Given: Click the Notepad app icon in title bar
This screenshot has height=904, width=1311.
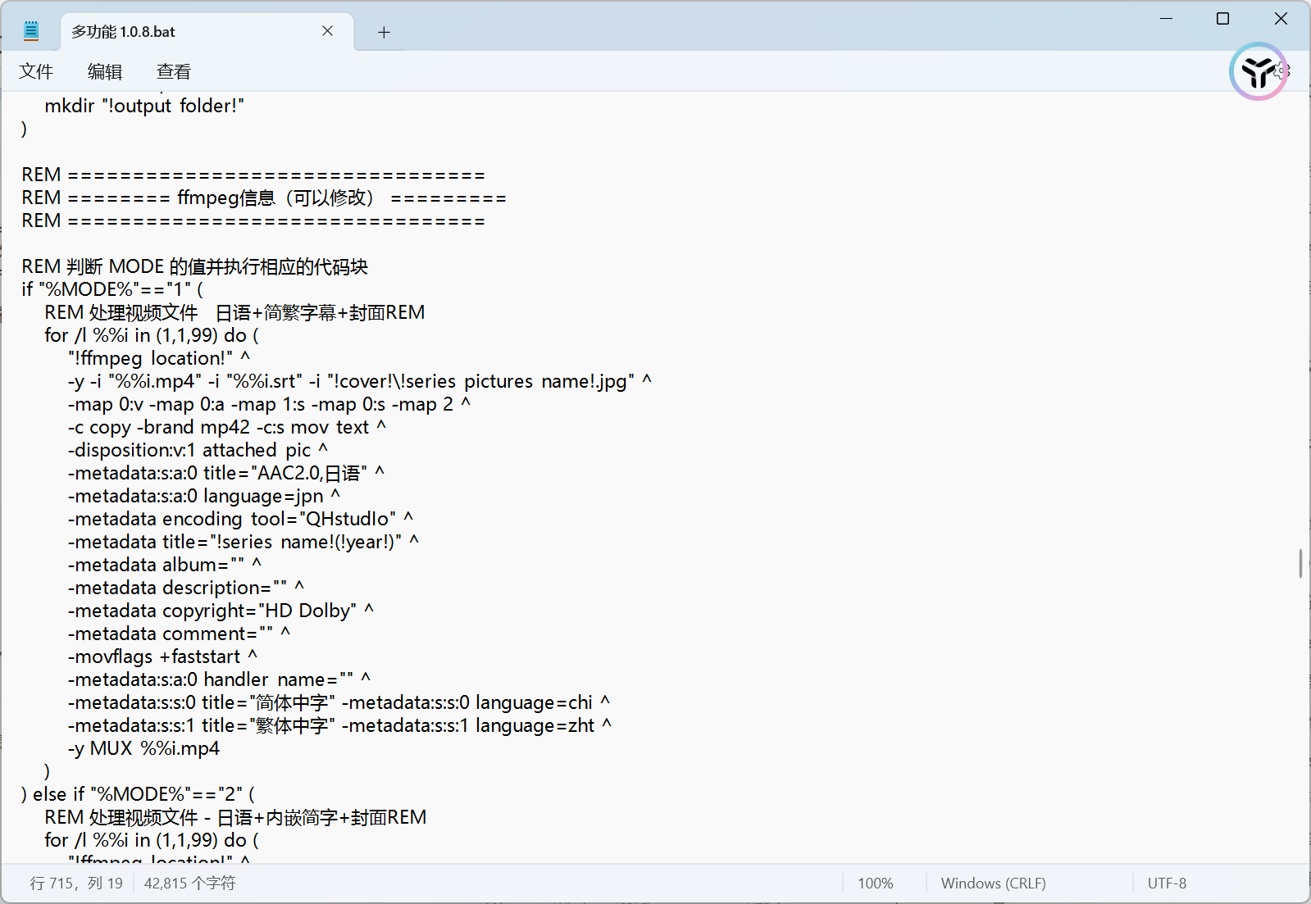Looking at the screenshot, I should 31,32.
